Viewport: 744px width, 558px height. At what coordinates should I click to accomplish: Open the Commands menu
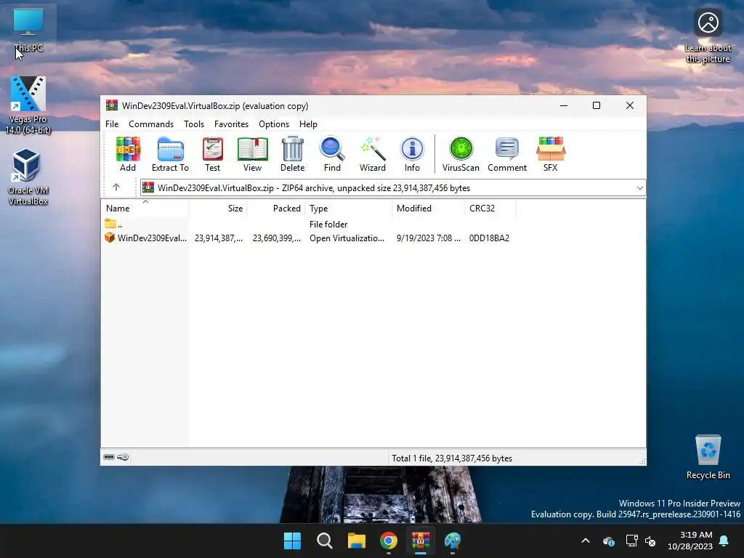tap(151, 124)
